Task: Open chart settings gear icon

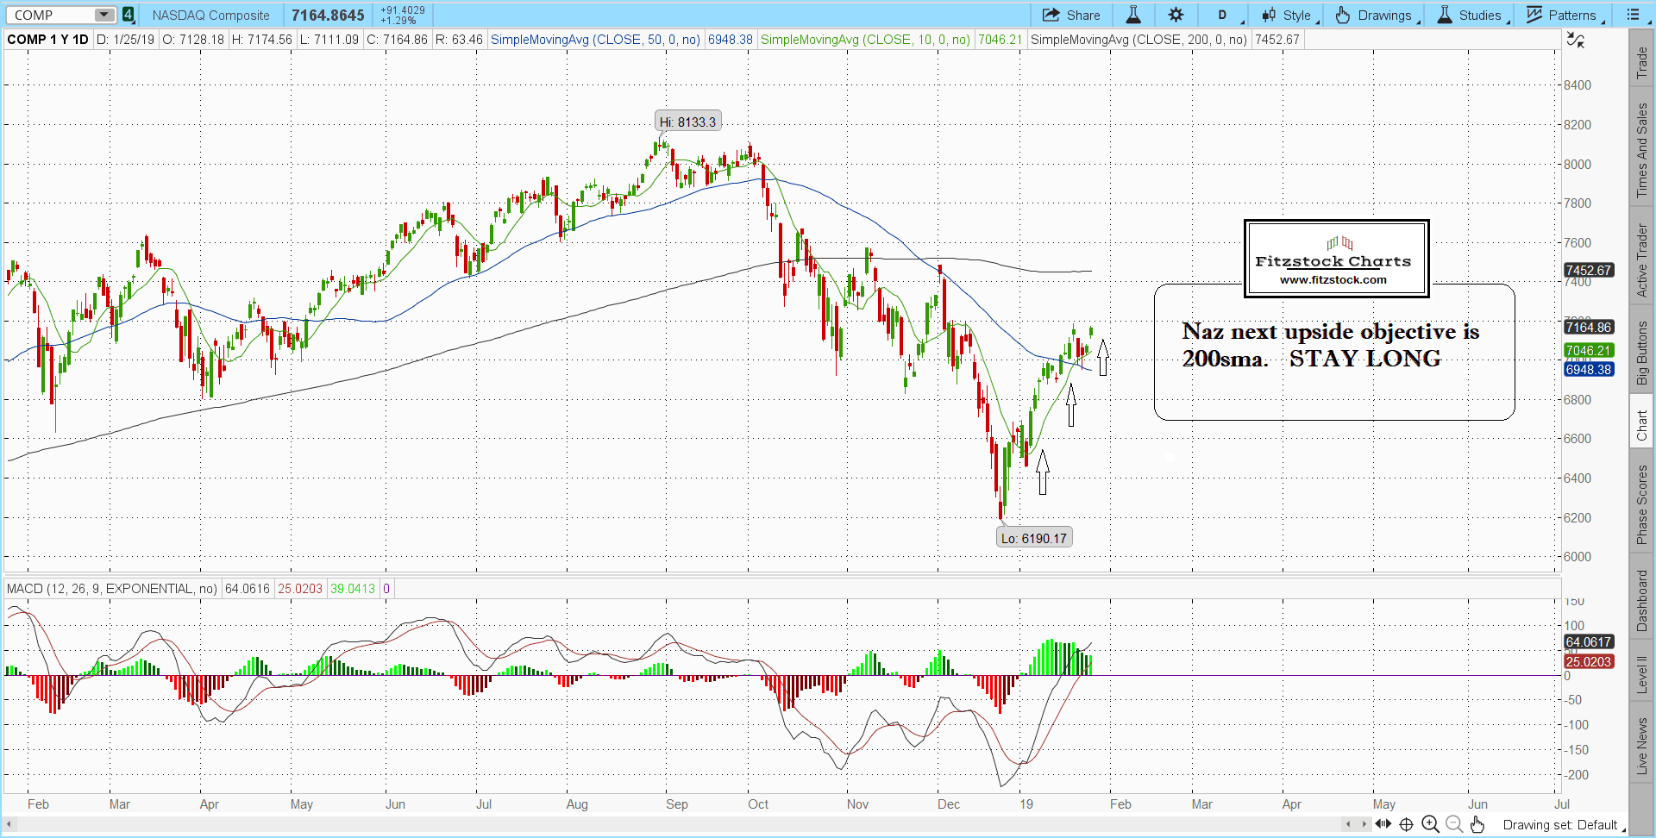Action: pos(1176,15)
